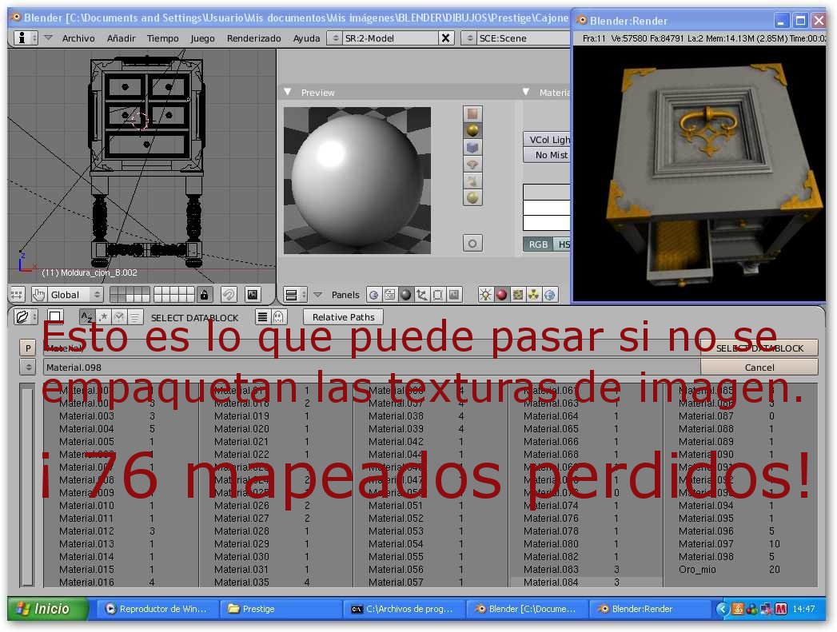Open Scene context image icon
The width and height of the screenshot is (837, 632).
pyautogui.click(x=454, y=295)
